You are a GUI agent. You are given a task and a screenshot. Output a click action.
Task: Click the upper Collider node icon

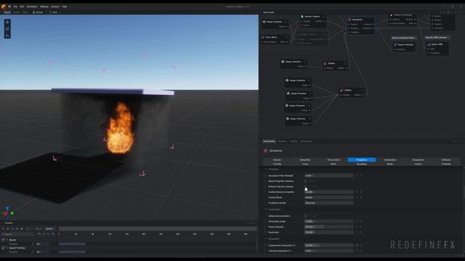[x=325, y=63]
